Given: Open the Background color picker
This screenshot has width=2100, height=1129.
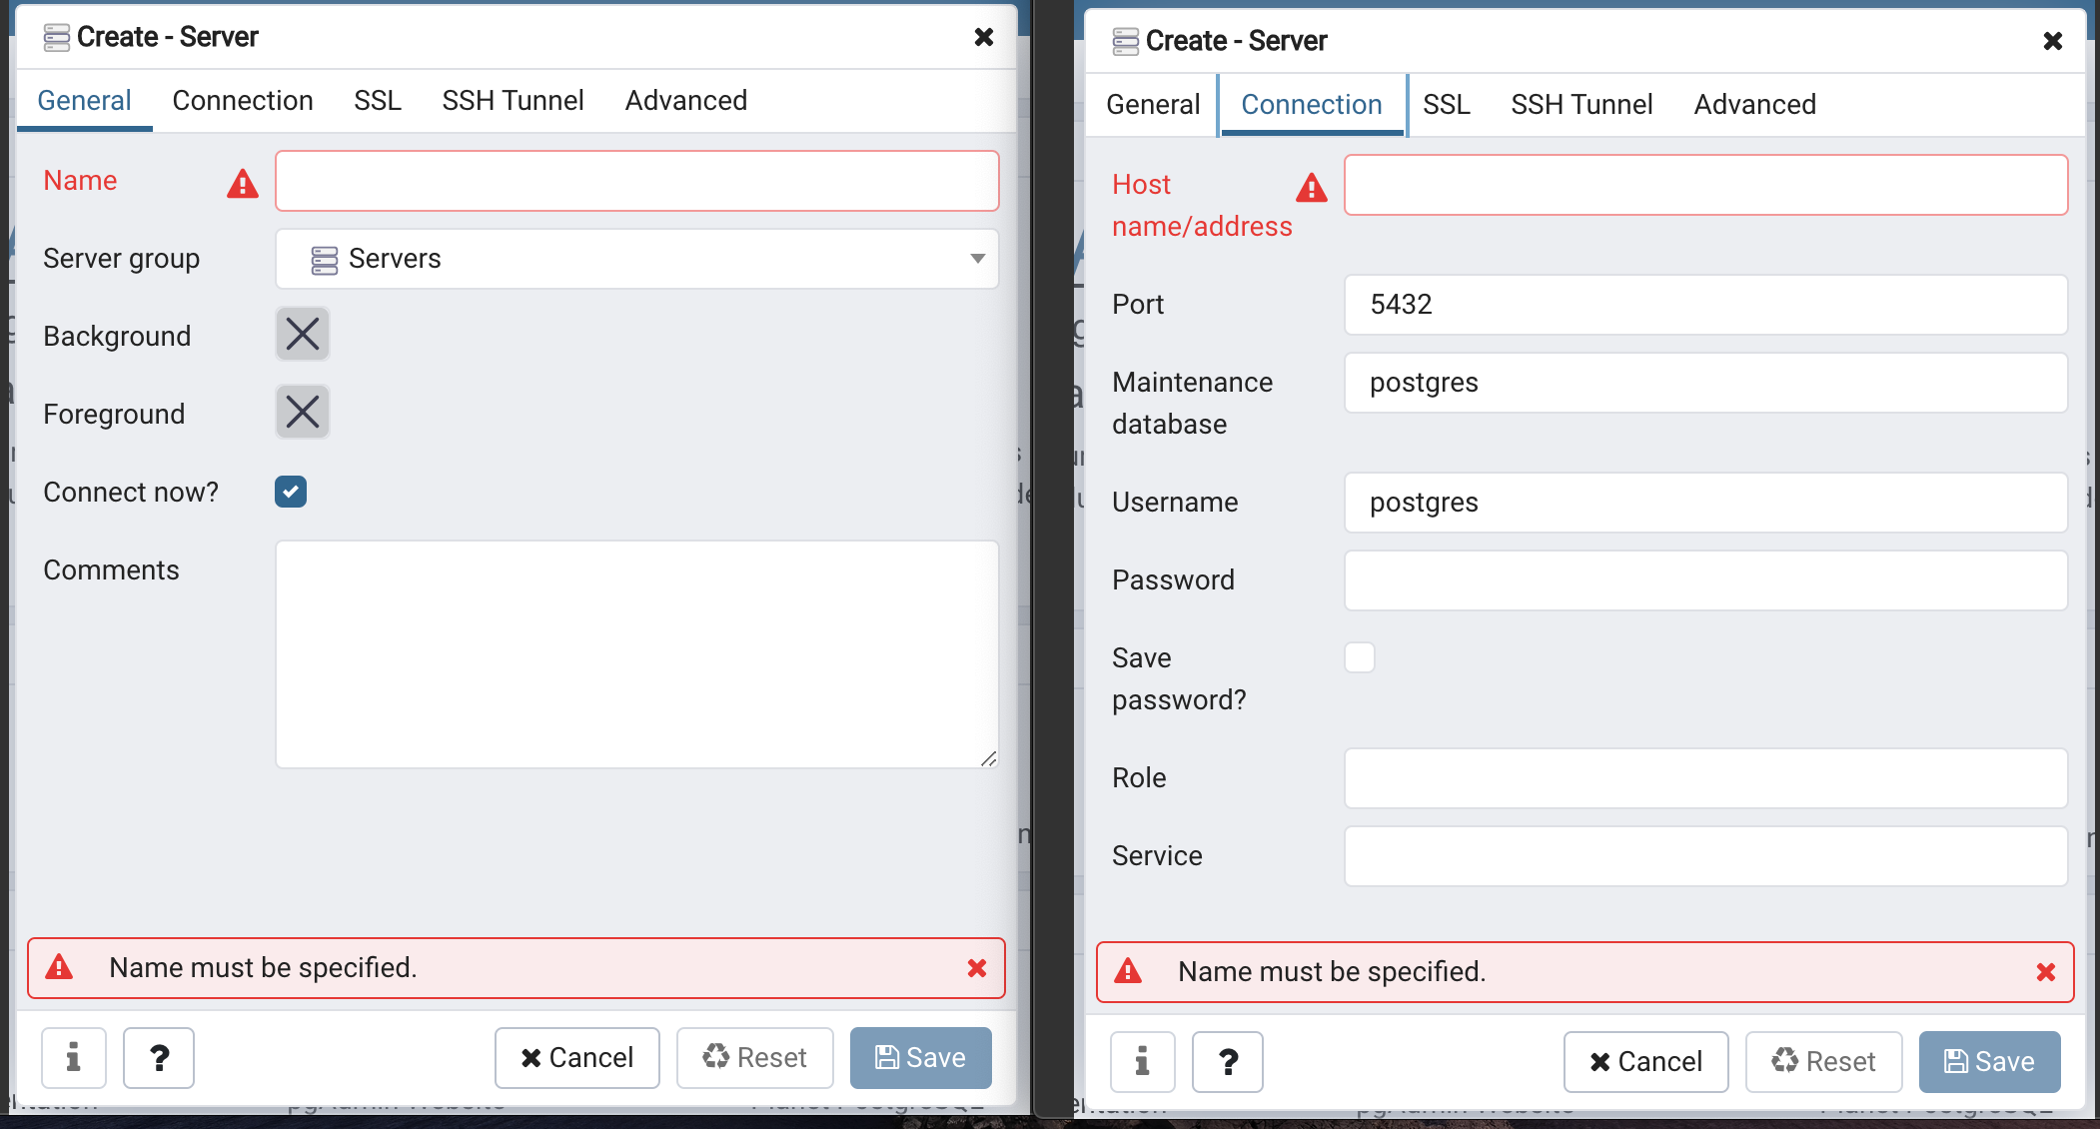Looking at the screenshot, I should coord(302,334).
